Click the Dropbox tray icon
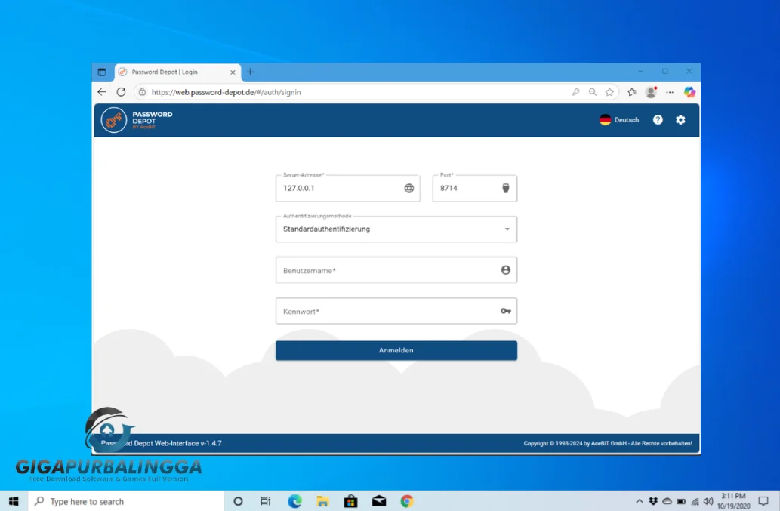The height and width of the screenshot is (511, 780). click(653, 501)
